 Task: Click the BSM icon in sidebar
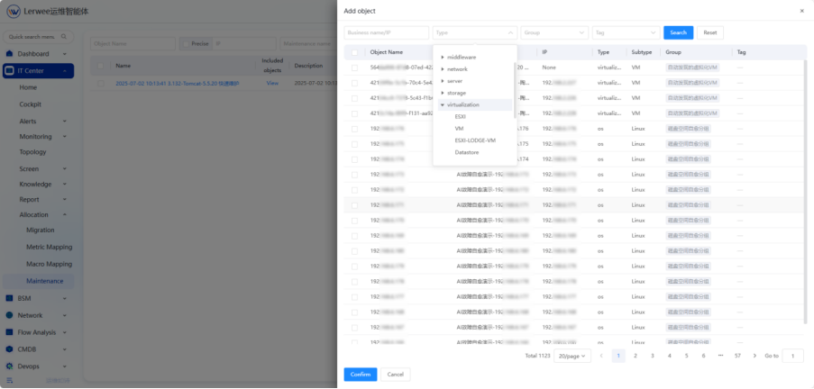click(x=10, y=298)
